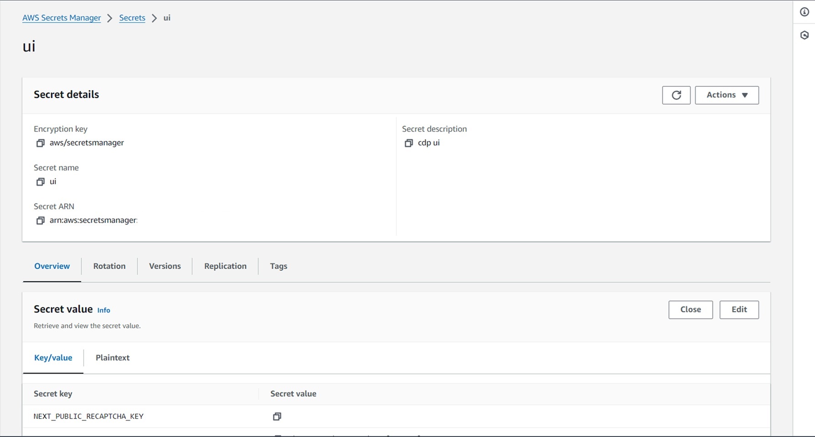Viewport: 815px width, 437px height.
Task: Navigate to Secrets breadcrumb link
Action: (132, 18)
